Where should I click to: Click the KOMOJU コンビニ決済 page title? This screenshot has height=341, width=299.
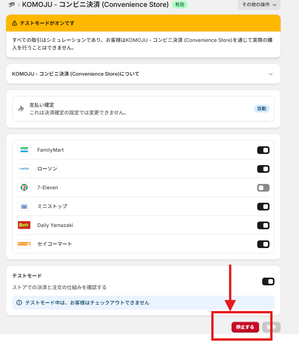point(95,4)
